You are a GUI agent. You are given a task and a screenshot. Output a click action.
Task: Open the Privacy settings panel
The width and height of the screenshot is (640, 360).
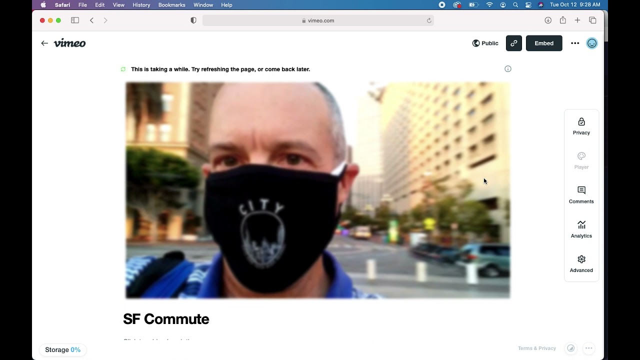581,126
